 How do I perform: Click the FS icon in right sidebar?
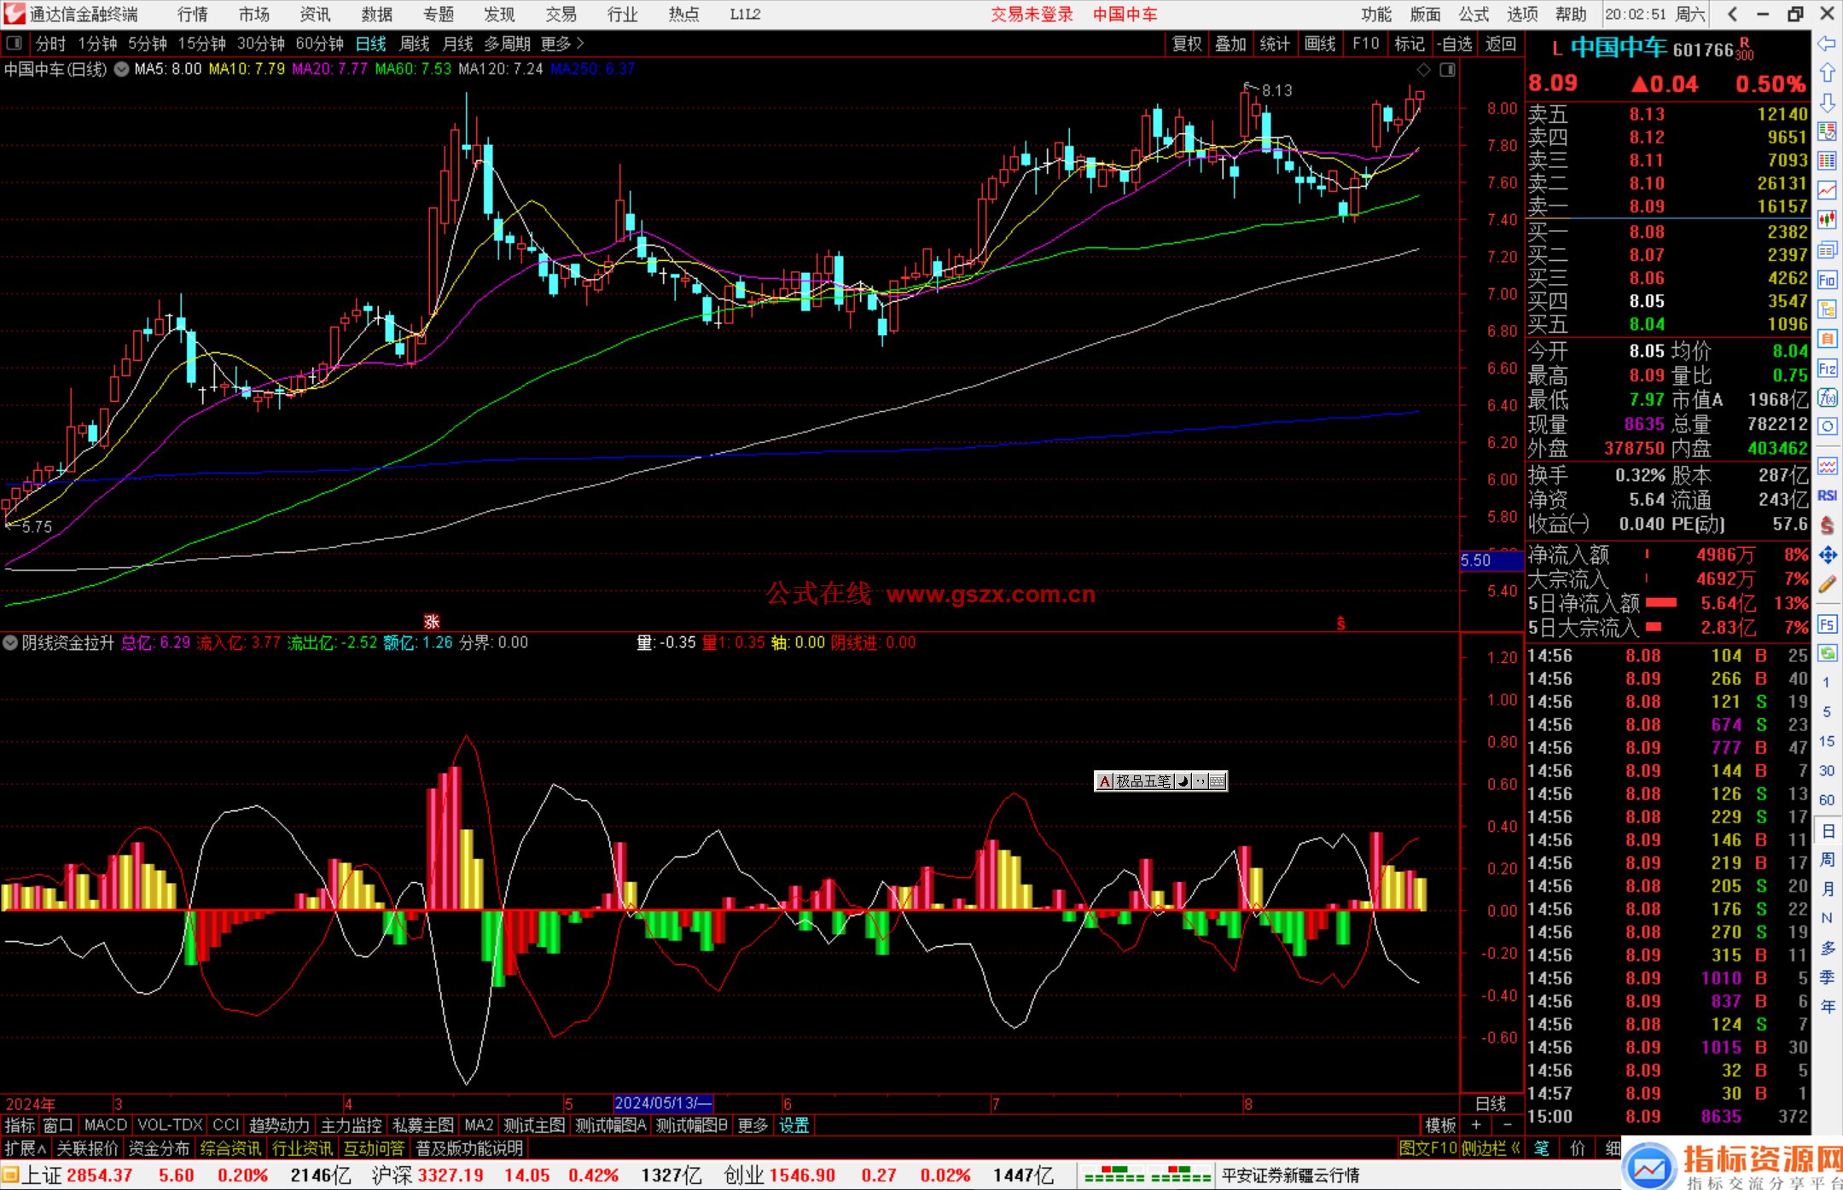click(1827, 624)
